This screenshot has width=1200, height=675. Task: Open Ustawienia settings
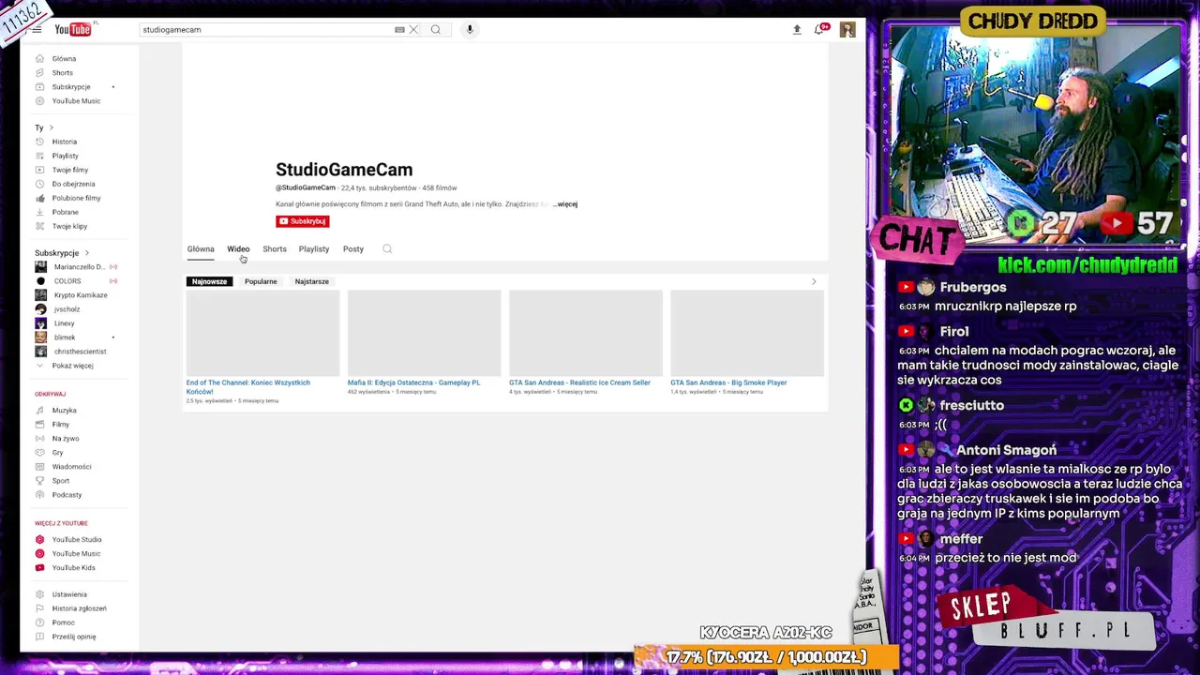tap(69, 594)
